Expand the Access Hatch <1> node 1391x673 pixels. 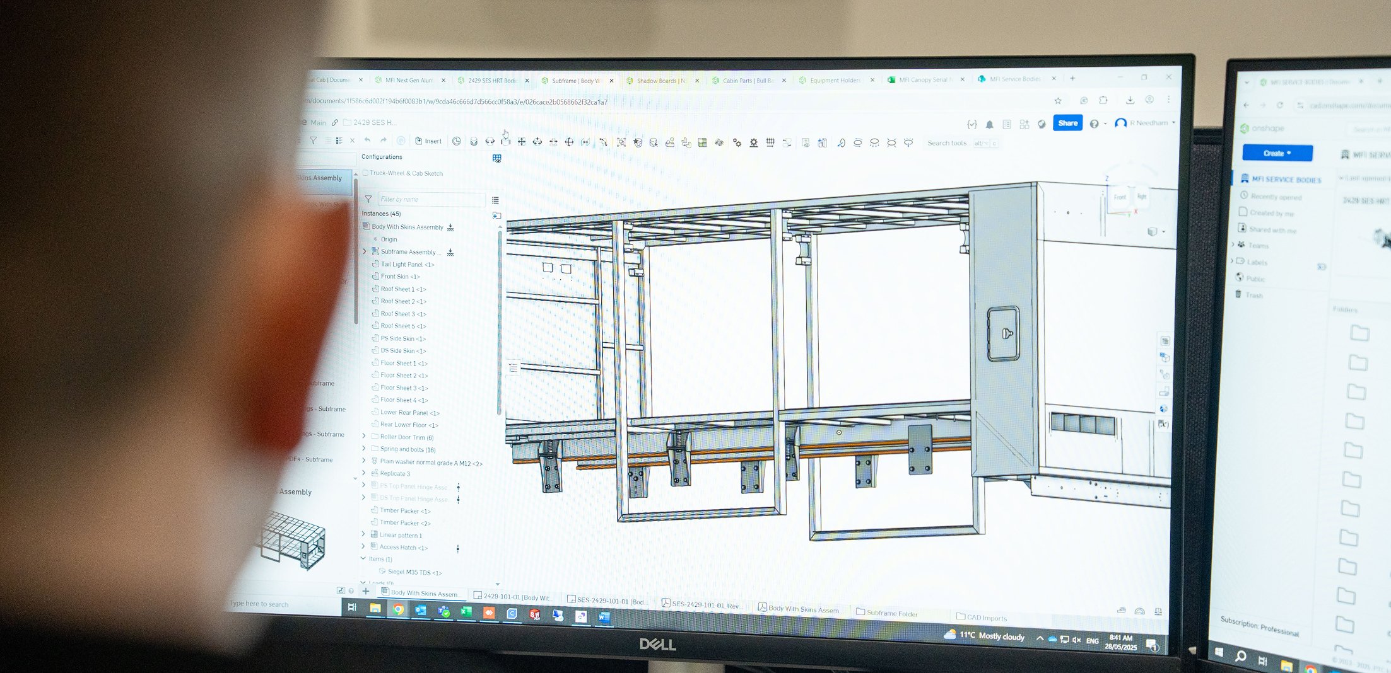click(363, 546)
